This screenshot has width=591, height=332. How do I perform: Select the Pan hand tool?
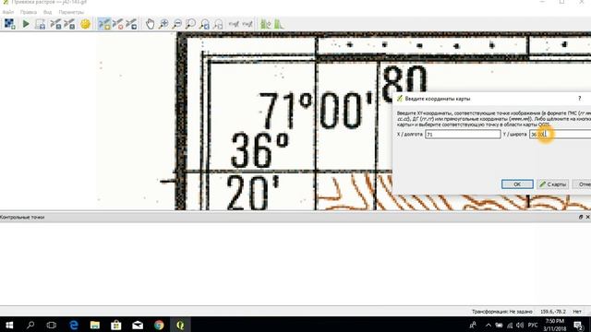click(150, 24)
